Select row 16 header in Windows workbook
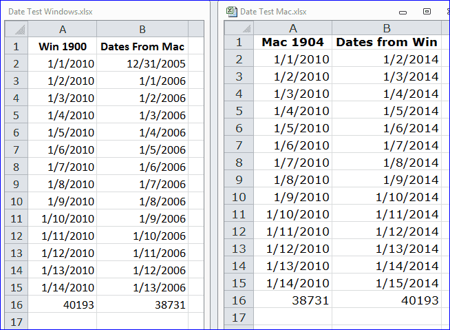 [17, 305]
